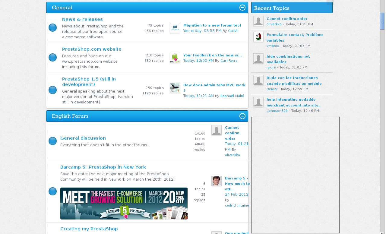Click '24 Feb 2012' last post date
Screen dimensions: 386x234
click(x=237, y=194)
